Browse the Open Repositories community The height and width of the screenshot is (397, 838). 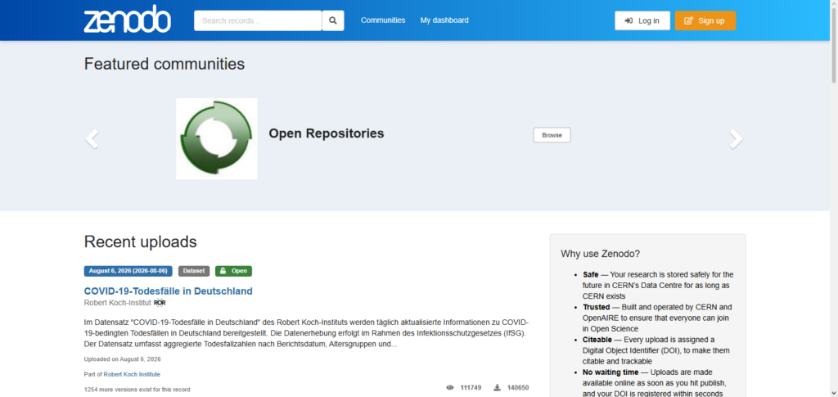552,135
